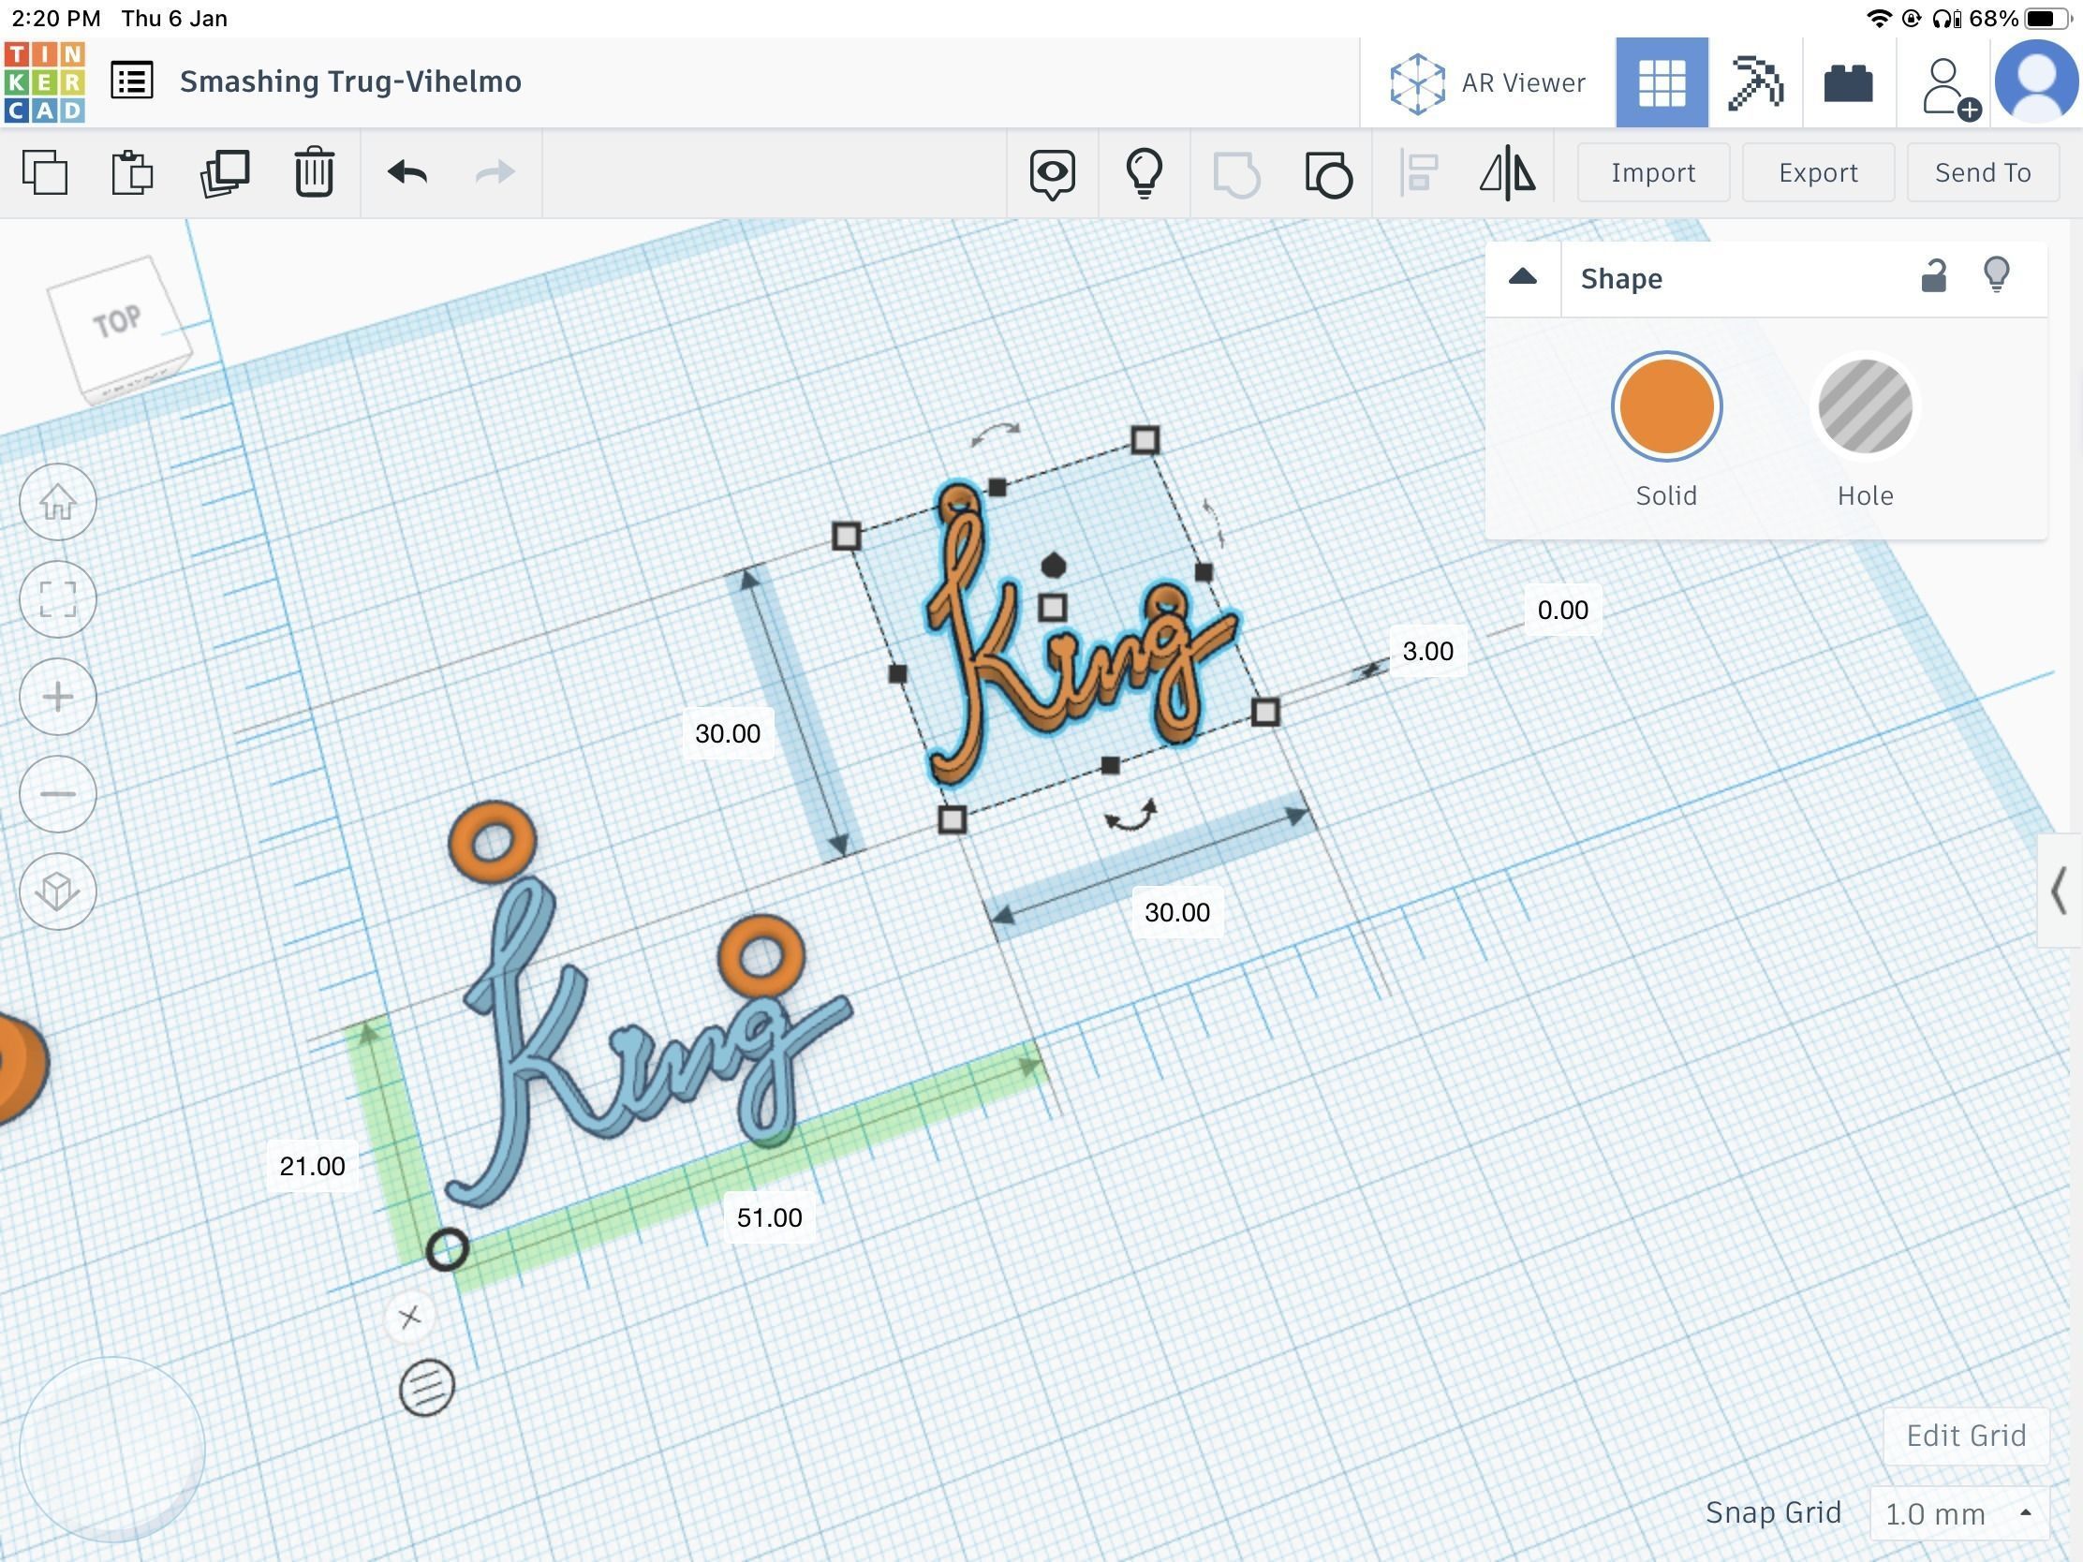Open the AR Viewer
2083x1562 pixels.
tap(1487, 82)
